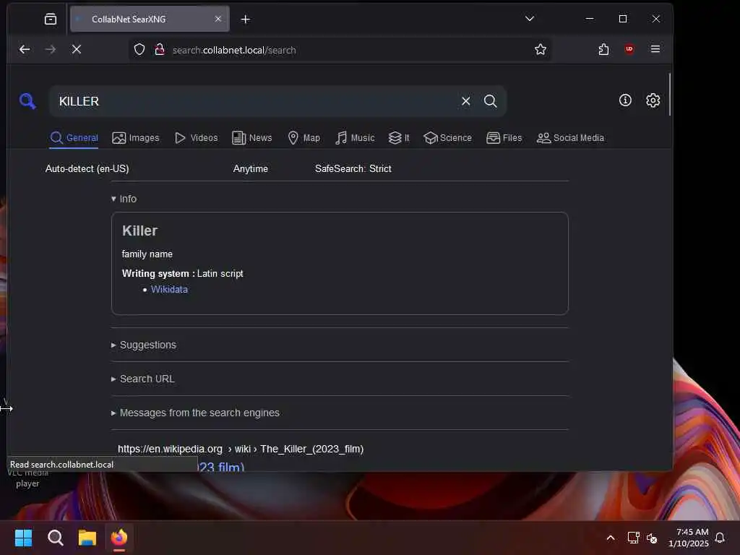Select the General category tab
This screenshot has width=740, height=555.
[x=74, y=138]
